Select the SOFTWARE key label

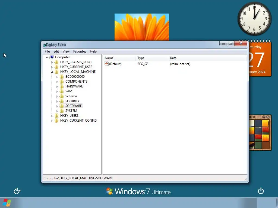(74, 106)
